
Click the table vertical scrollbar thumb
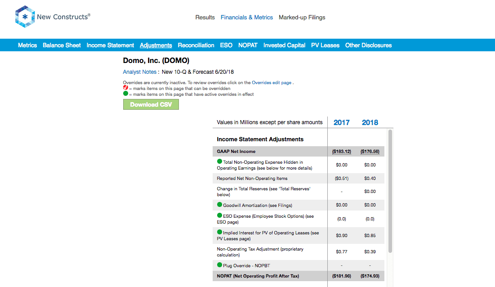tap(390, 191)
